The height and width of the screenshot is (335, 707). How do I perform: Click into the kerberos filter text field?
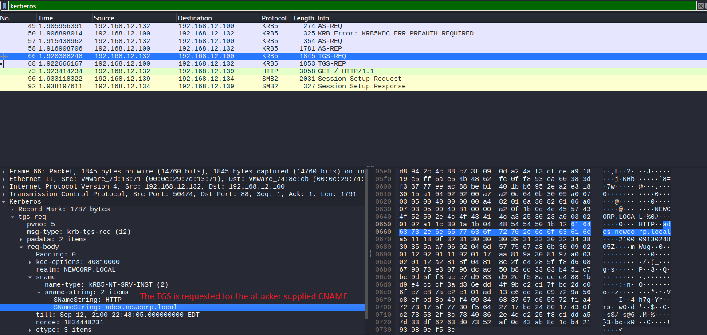[x=310, y=6]
